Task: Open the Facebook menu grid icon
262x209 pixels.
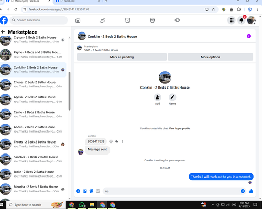Action: [232, 20]
